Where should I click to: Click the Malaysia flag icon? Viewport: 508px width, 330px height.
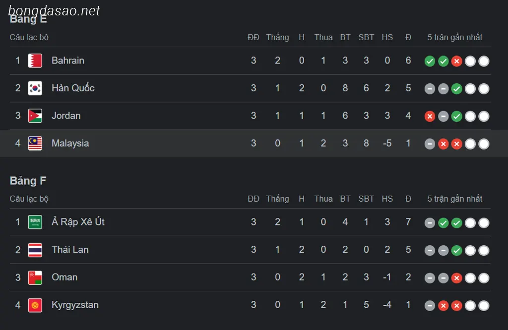(x=35, y=143)
